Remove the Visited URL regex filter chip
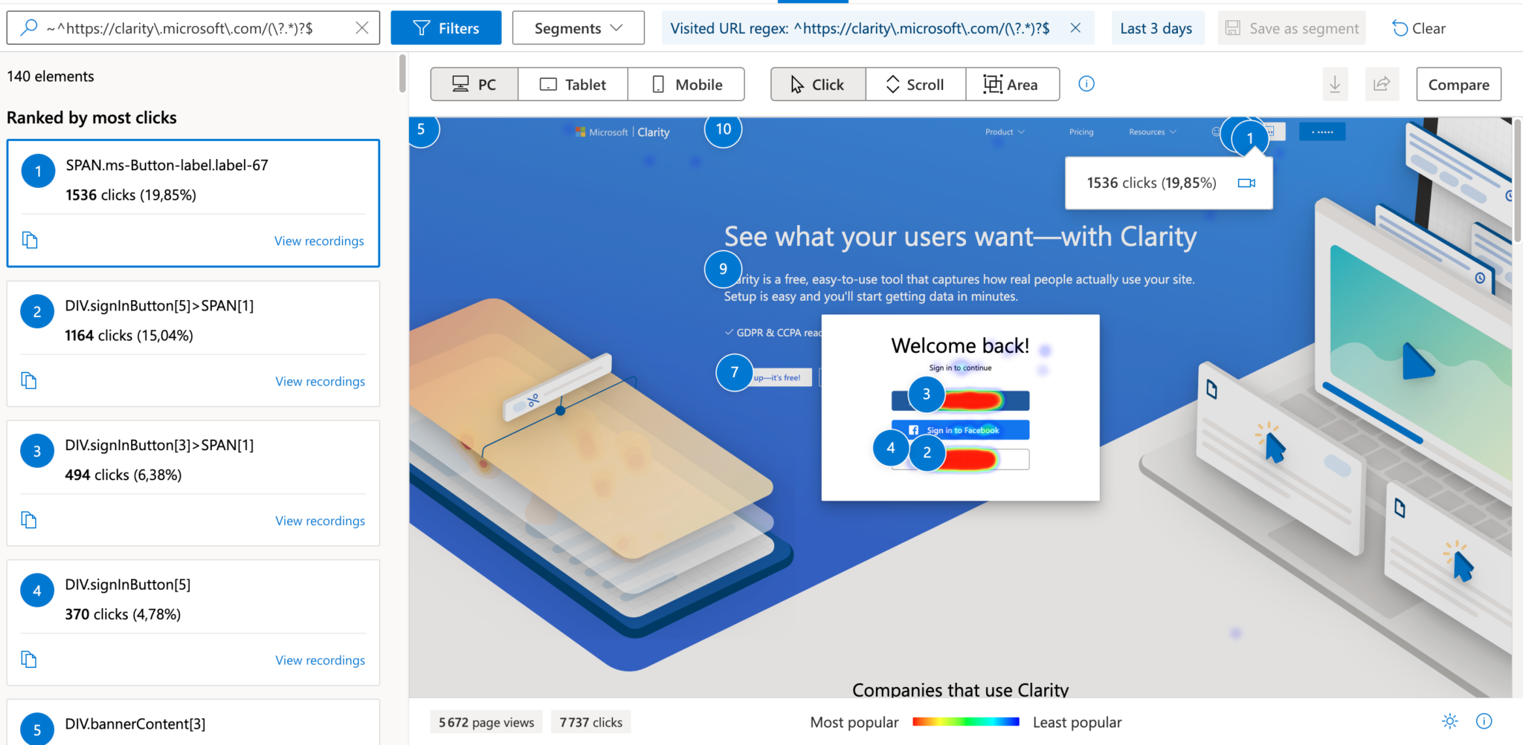1523x745 pixels. coord(1075,28)
